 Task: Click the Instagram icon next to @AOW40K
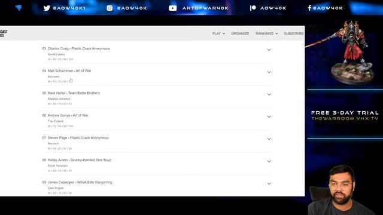(x=110, y=8)
